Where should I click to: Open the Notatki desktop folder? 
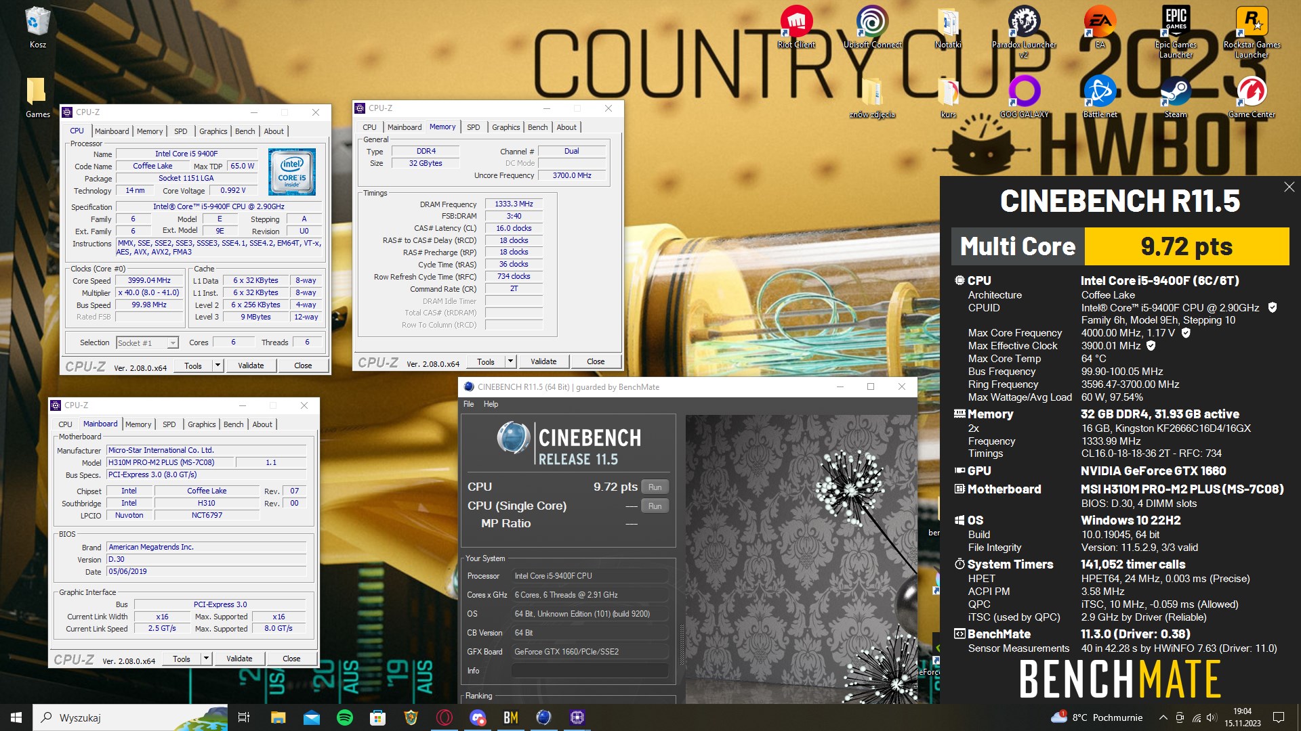click(x=948, y=27)
